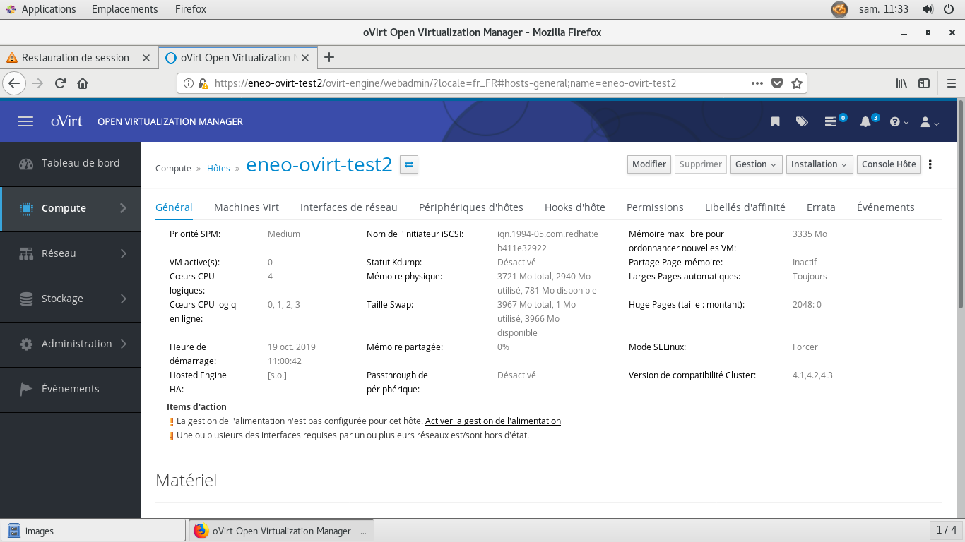Expand the Installation dropdown
This screenshot has height=542, width=965.
(819, 164)
